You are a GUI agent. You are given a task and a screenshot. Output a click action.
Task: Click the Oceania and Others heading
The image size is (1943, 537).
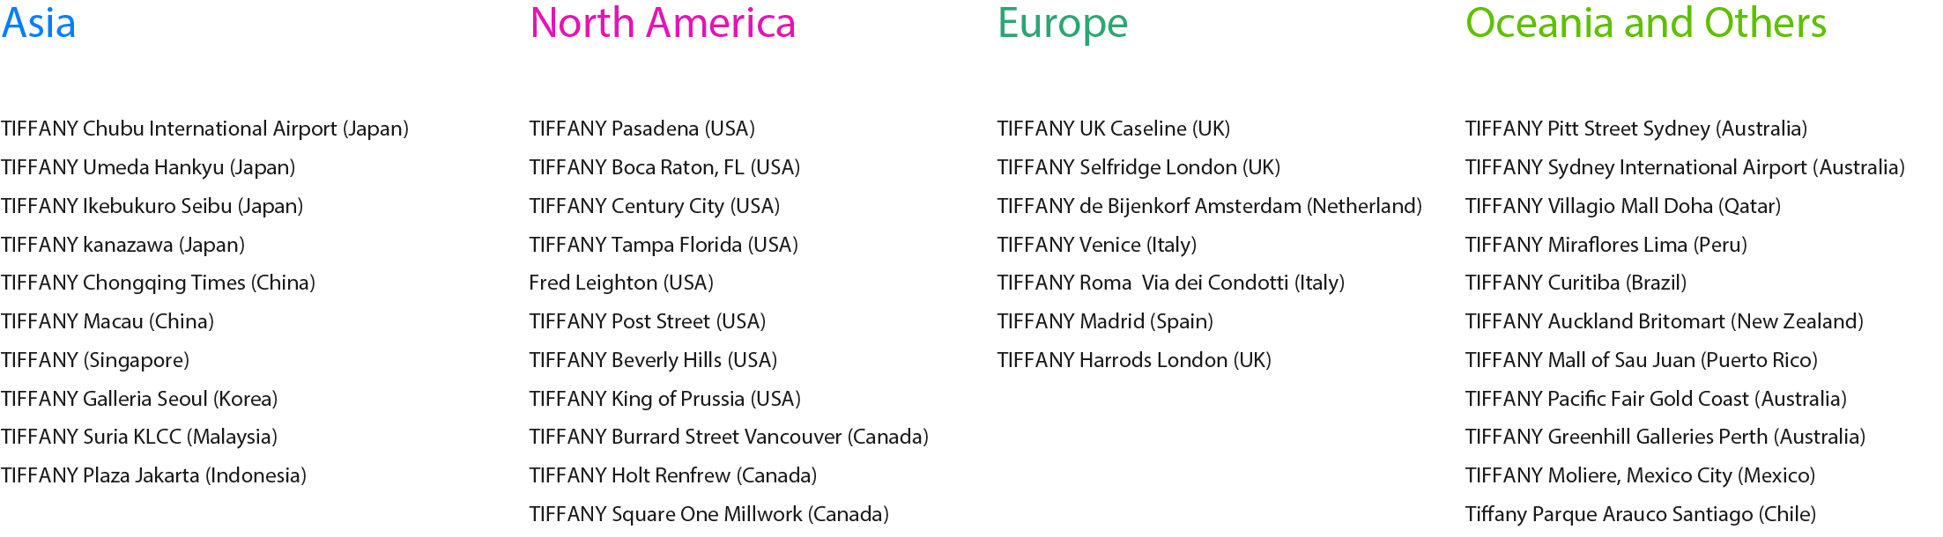click(x=1646, y=23)
